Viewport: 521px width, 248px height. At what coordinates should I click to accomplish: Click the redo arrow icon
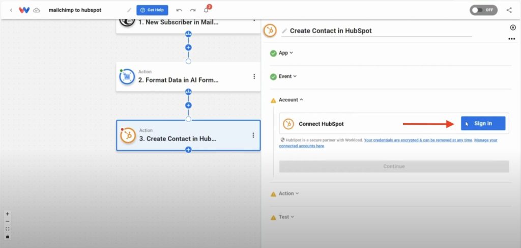(193, 10)
